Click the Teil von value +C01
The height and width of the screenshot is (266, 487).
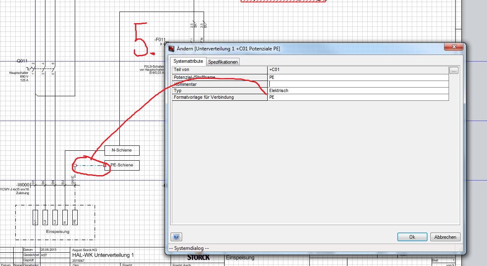[x=358, y=70]
